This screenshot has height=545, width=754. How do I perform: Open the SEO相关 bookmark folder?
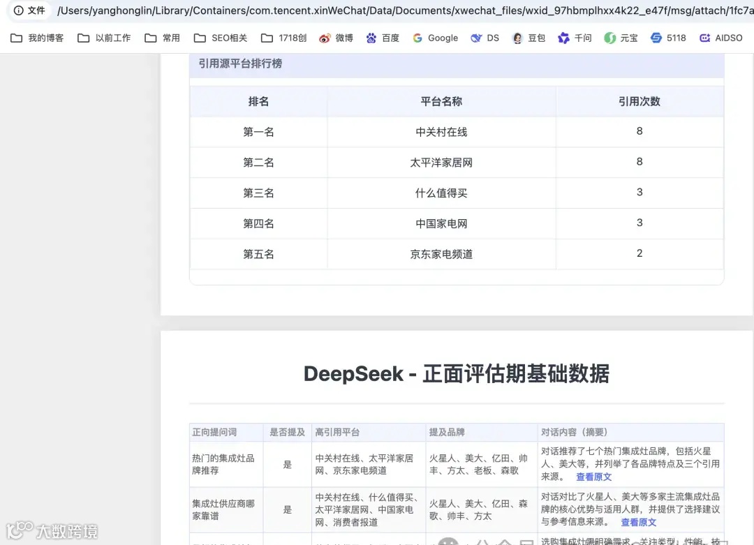[221, 38]
